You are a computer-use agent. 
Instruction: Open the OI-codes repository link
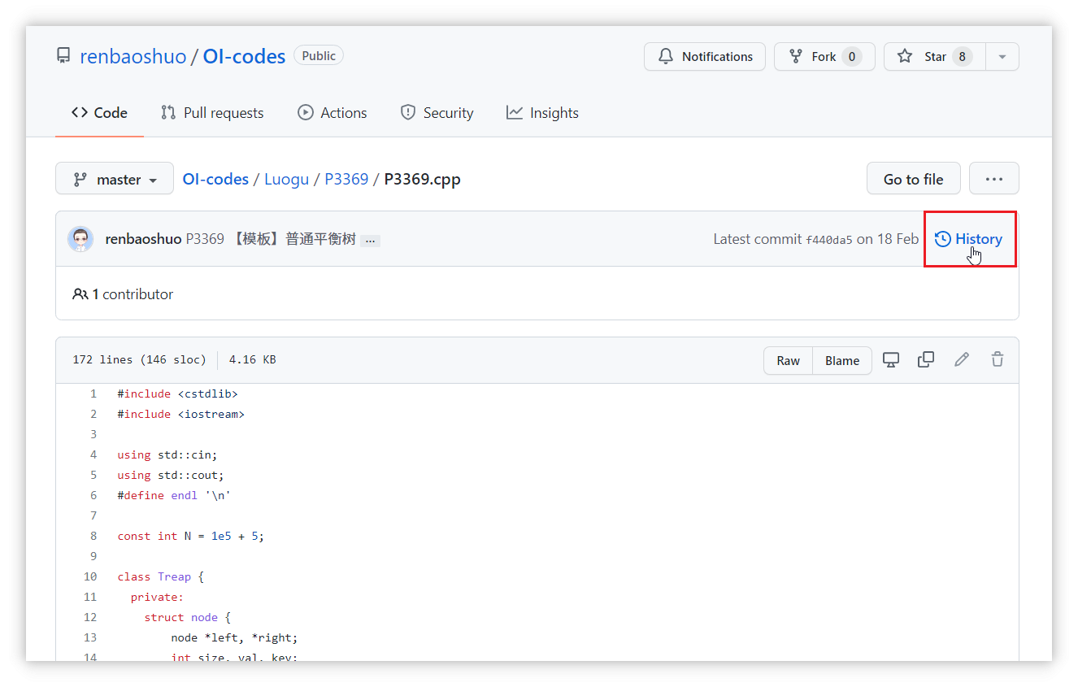(244, 56)
